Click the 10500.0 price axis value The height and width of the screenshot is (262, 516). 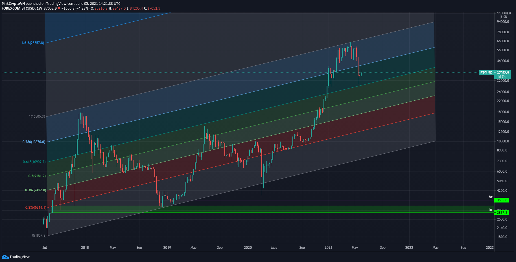click(x=503, y=141)
